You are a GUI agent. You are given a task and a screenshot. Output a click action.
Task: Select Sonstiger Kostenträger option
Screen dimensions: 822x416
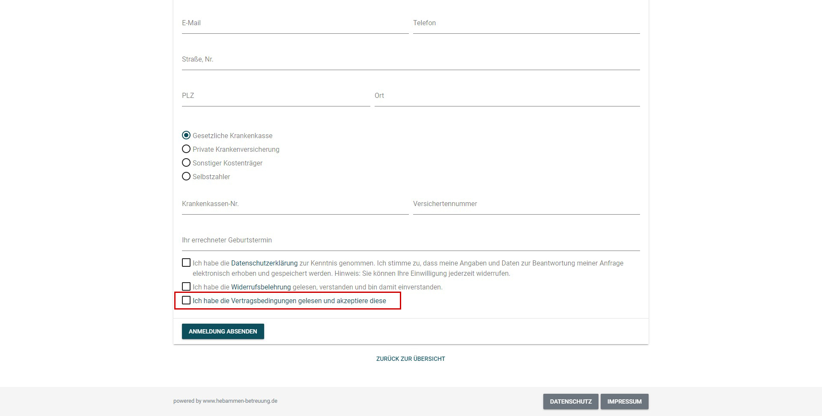(186, 163)
